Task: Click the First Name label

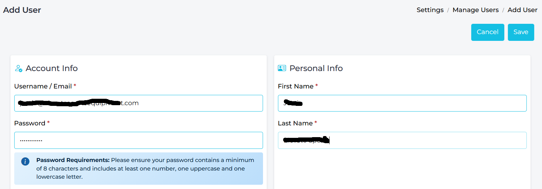Action: pyautogui.click(x=295, y=86)
